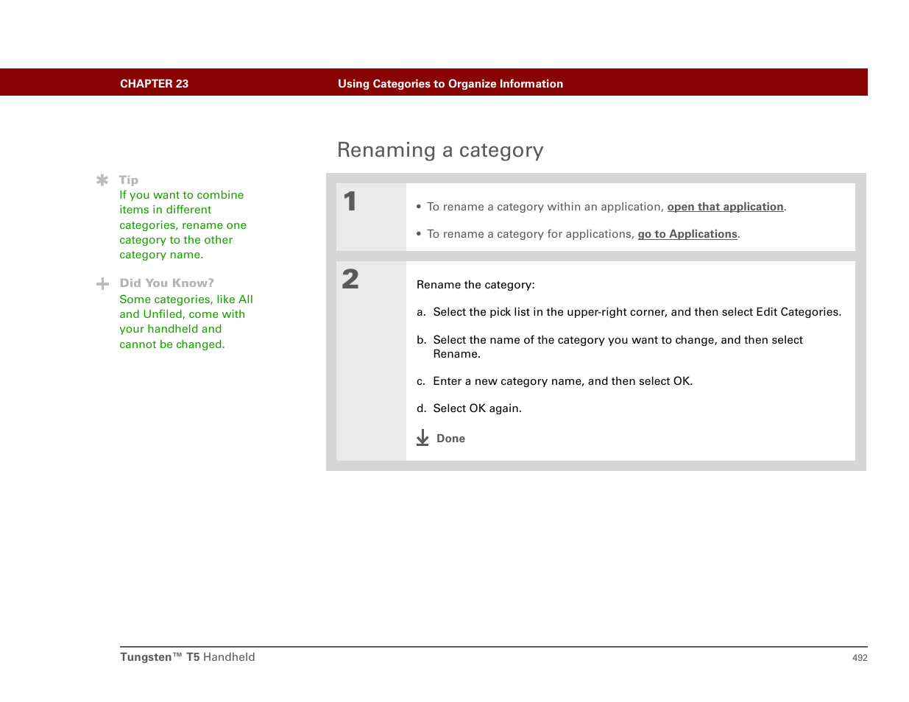
Task: Follow the 'go to Applications' link
Action: click(x=687, y=234)
